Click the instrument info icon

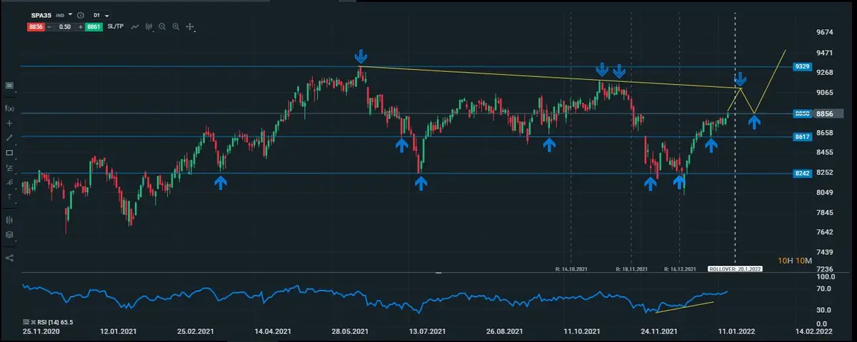80,15
